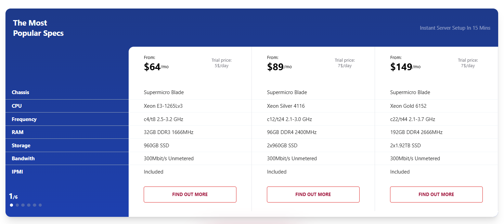
Task: Click the 7$/day trial price of the $149 plan
Action: [x=468, y=63]
